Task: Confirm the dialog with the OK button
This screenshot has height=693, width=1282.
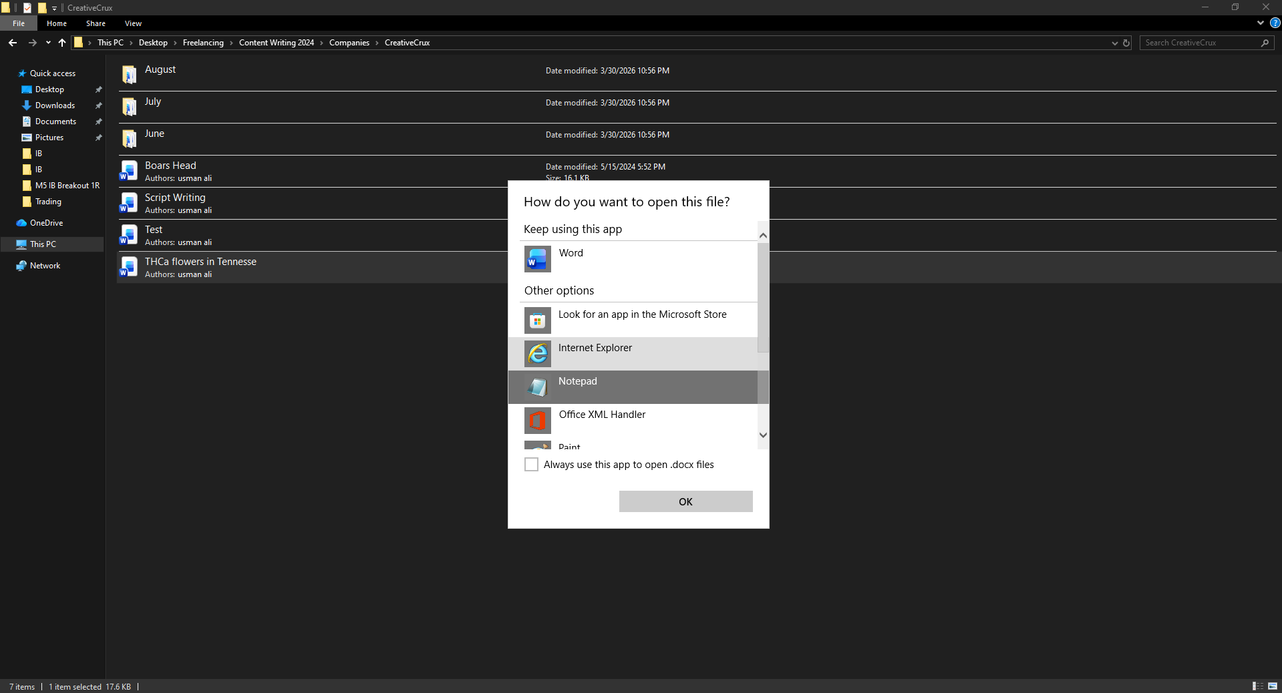Action: [x=686, y=501]
